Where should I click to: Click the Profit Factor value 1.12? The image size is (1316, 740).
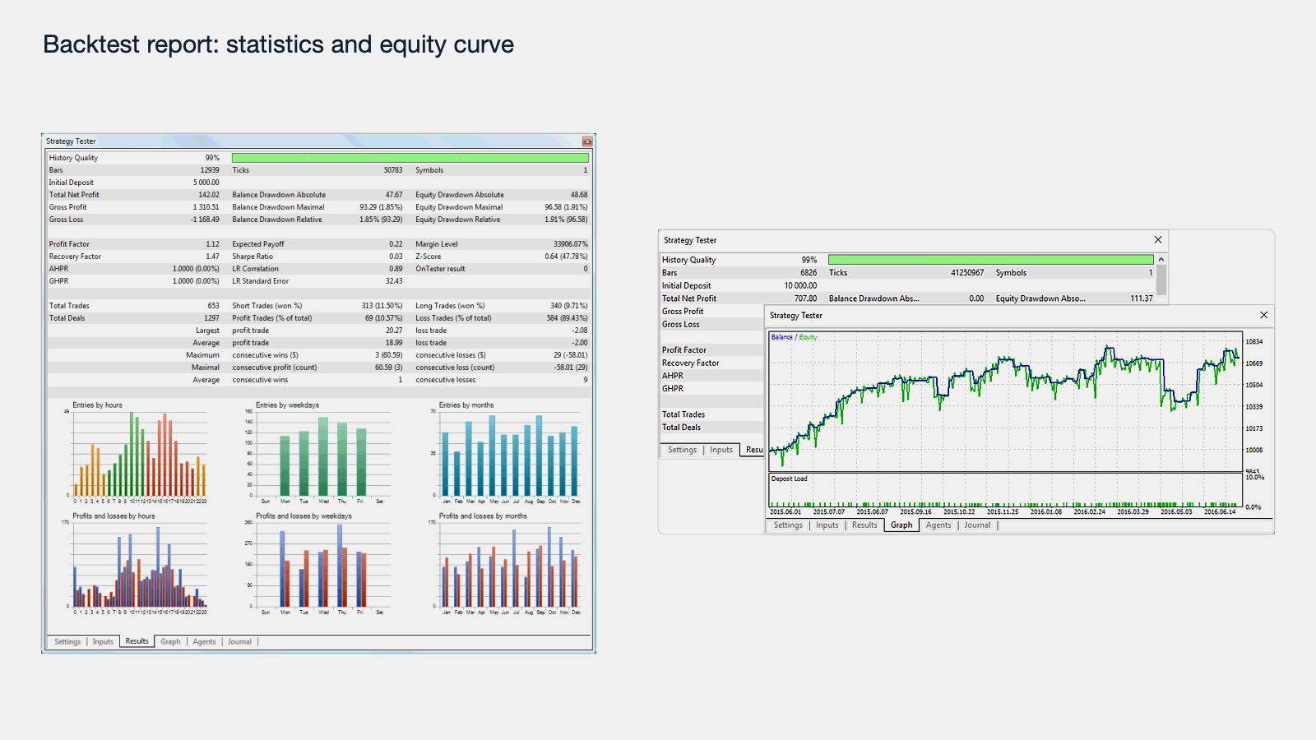tap(212, 244)
